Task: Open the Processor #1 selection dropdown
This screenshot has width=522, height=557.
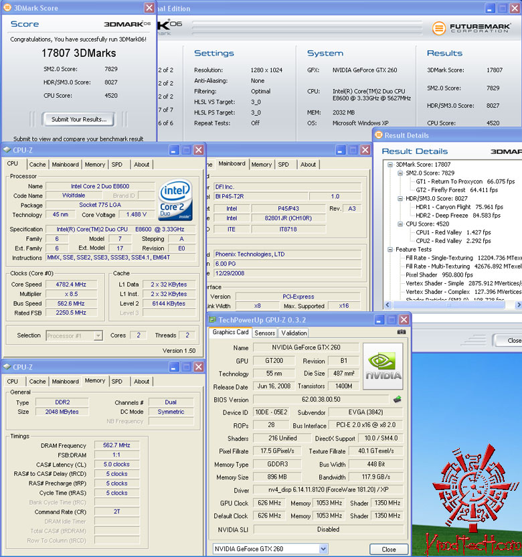Action: (98, 335)
